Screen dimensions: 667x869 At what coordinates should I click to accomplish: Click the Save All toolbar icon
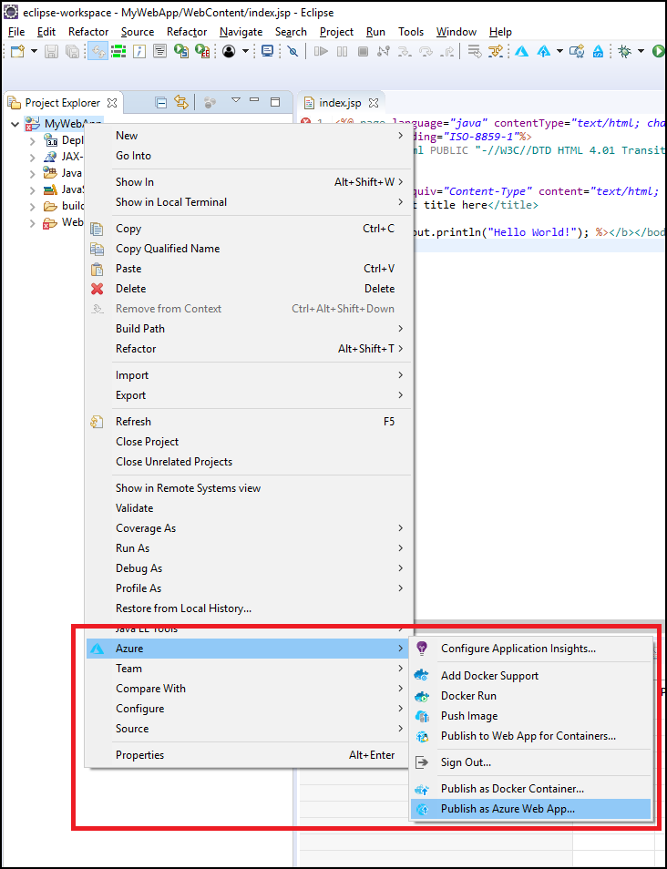(x=71, y=52)
